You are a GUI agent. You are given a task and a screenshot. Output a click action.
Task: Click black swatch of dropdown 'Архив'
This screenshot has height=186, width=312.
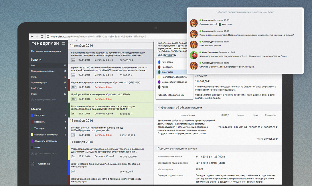click(159, 87)
